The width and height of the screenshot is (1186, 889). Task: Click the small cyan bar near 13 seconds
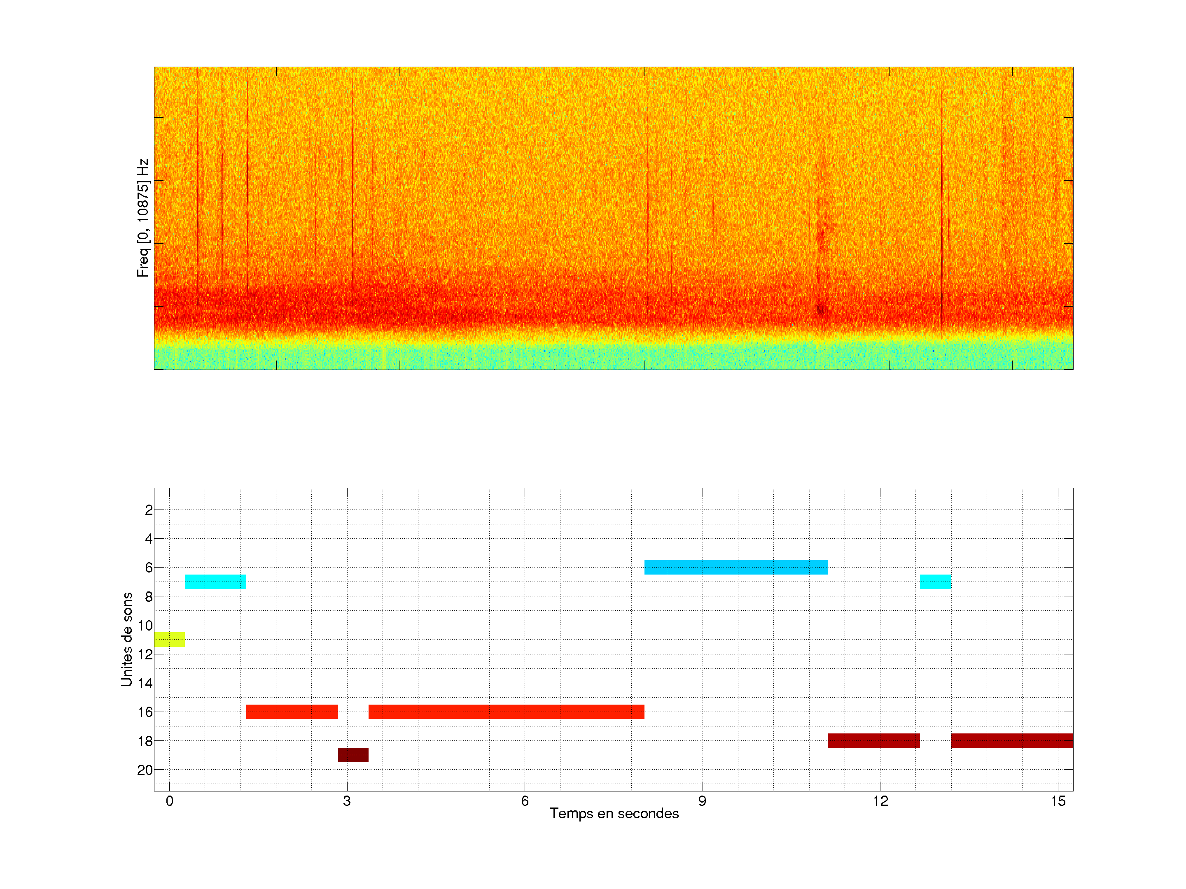click(935, 582)
